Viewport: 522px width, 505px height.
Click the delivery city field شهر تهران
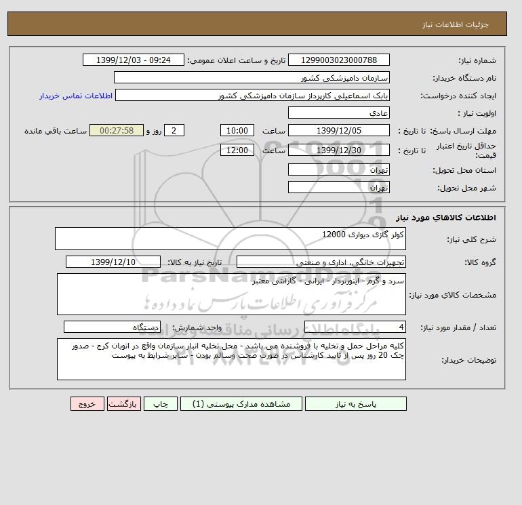338,187
